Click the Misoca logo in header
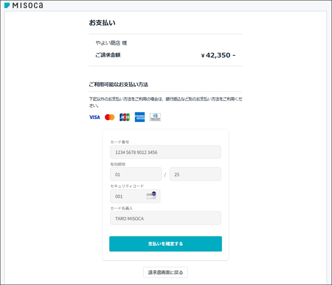This screenshot has height=285, width=332. 23,5
